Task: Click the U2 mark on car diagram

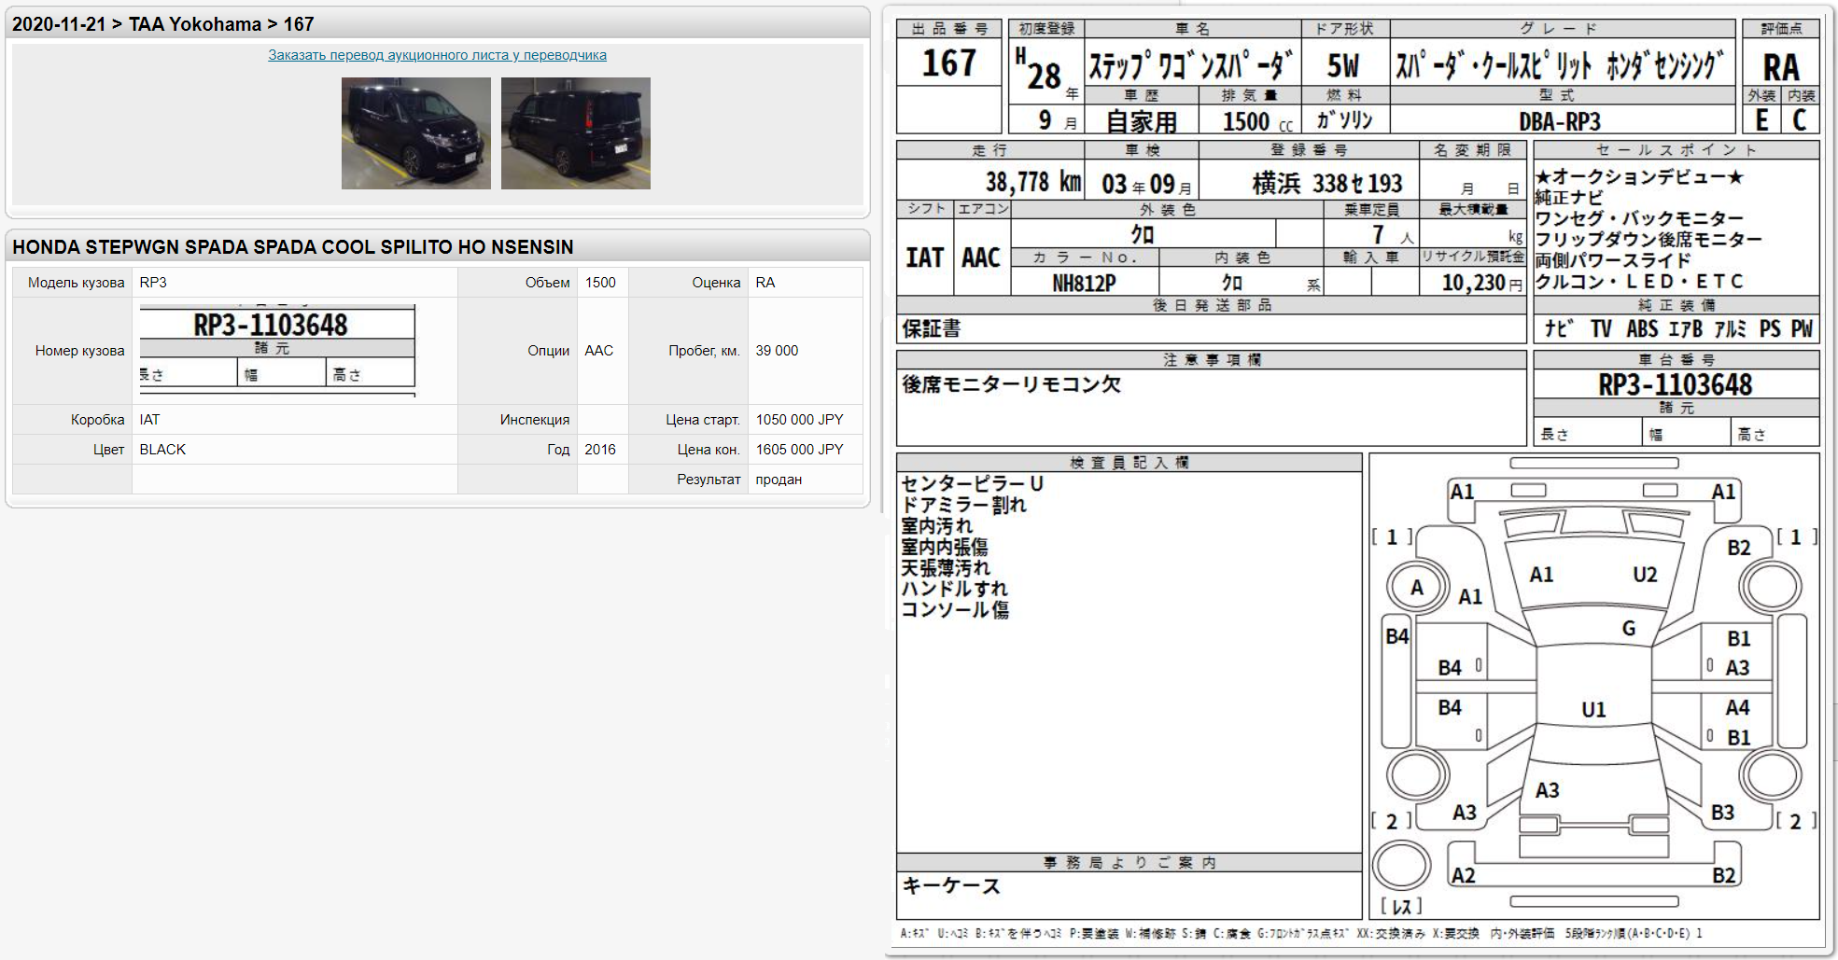Action: click(1645, 575)
